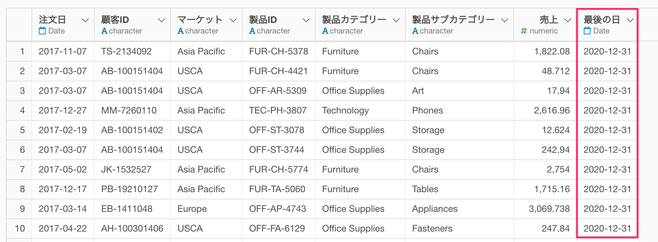Click the Date calendar icon under 最後の日
658x242 pixels.
click(x=587, y=31)
